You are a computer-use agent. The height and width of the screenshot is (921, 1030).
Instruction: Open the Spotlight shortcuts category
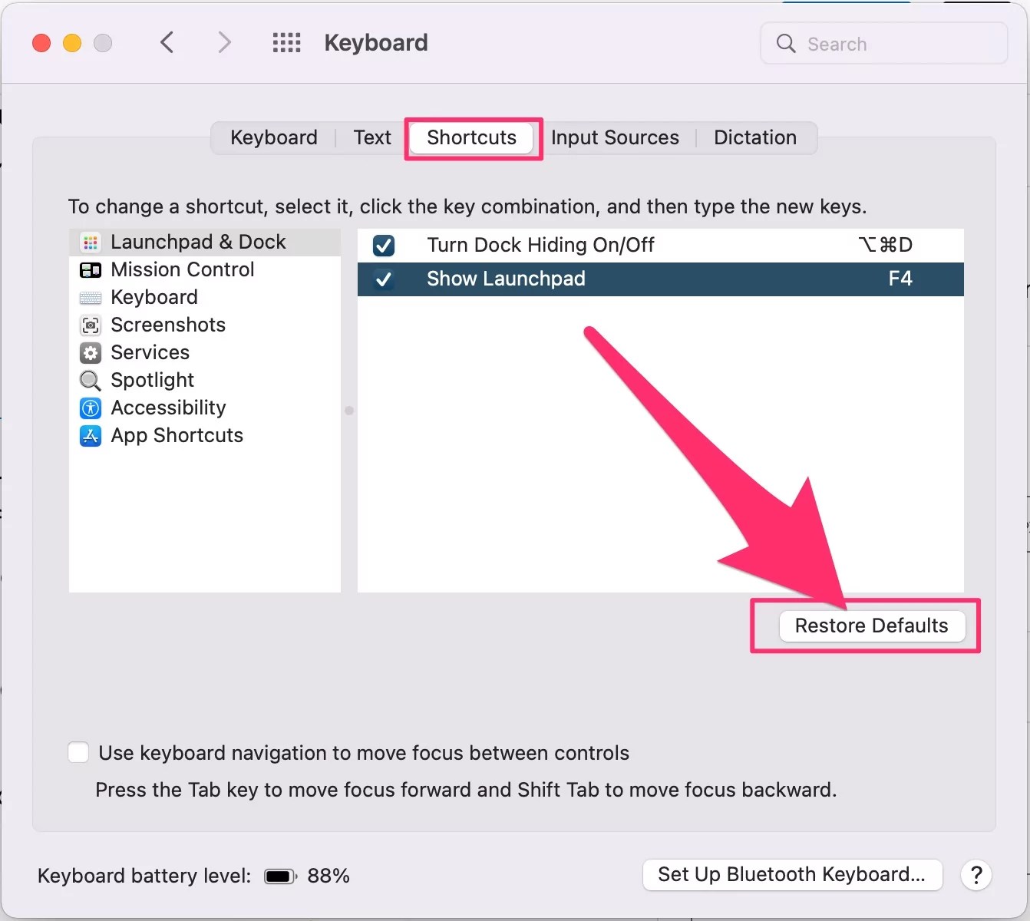pyautogui.click(x=152, y=380)
